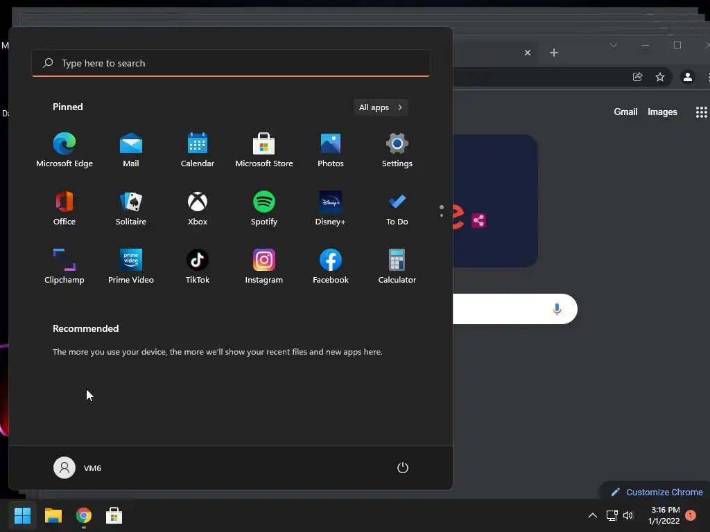Open Settings from pinned apps

pyautogui.click(x=397, y=150)
